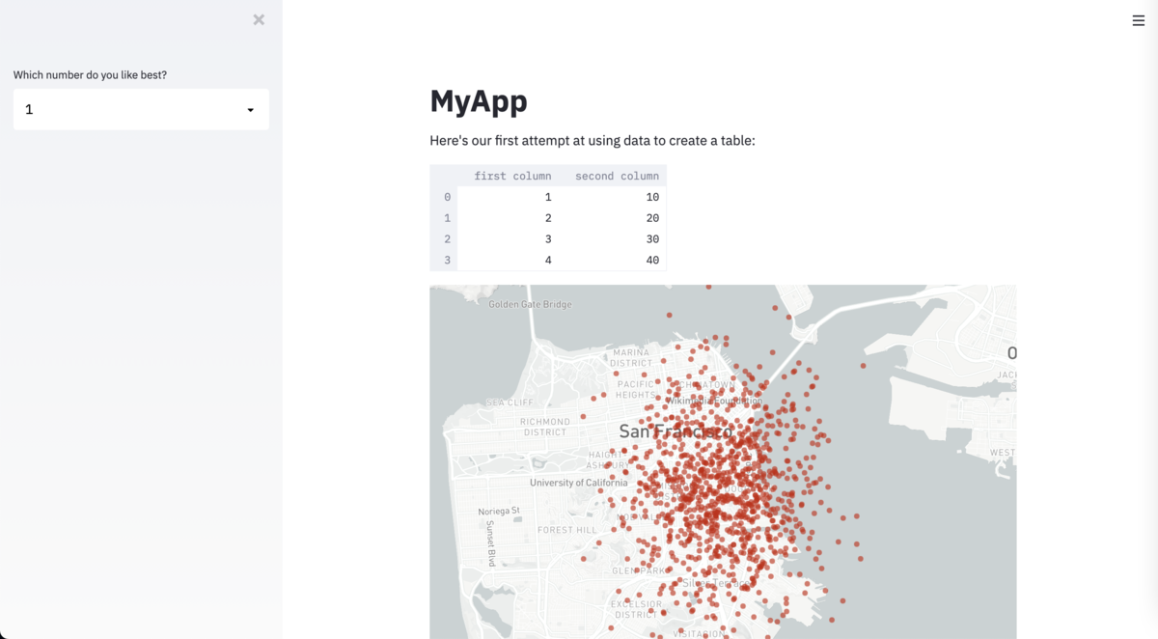Click the MyApp page title

coord(479,100)
